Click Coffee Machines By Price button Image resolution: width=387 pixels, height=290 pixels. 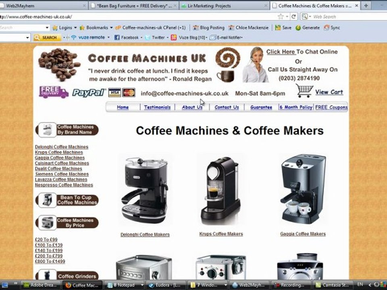67,223
